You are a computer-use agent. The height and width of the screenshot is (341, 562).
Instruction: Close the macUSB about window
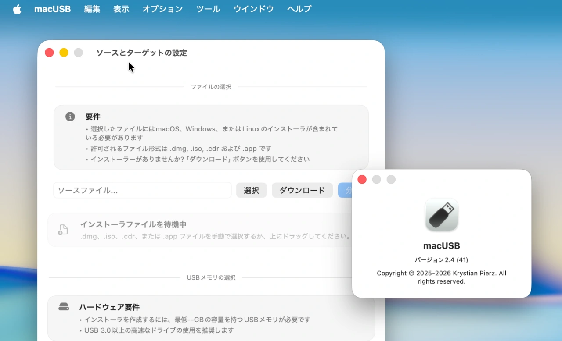tap(362, 180)
